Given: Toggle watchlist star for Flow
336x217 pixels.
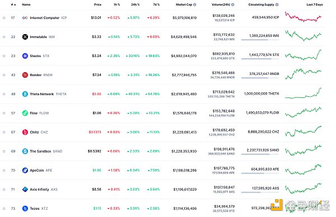Looking at the screenshot, I should (4, 113).
